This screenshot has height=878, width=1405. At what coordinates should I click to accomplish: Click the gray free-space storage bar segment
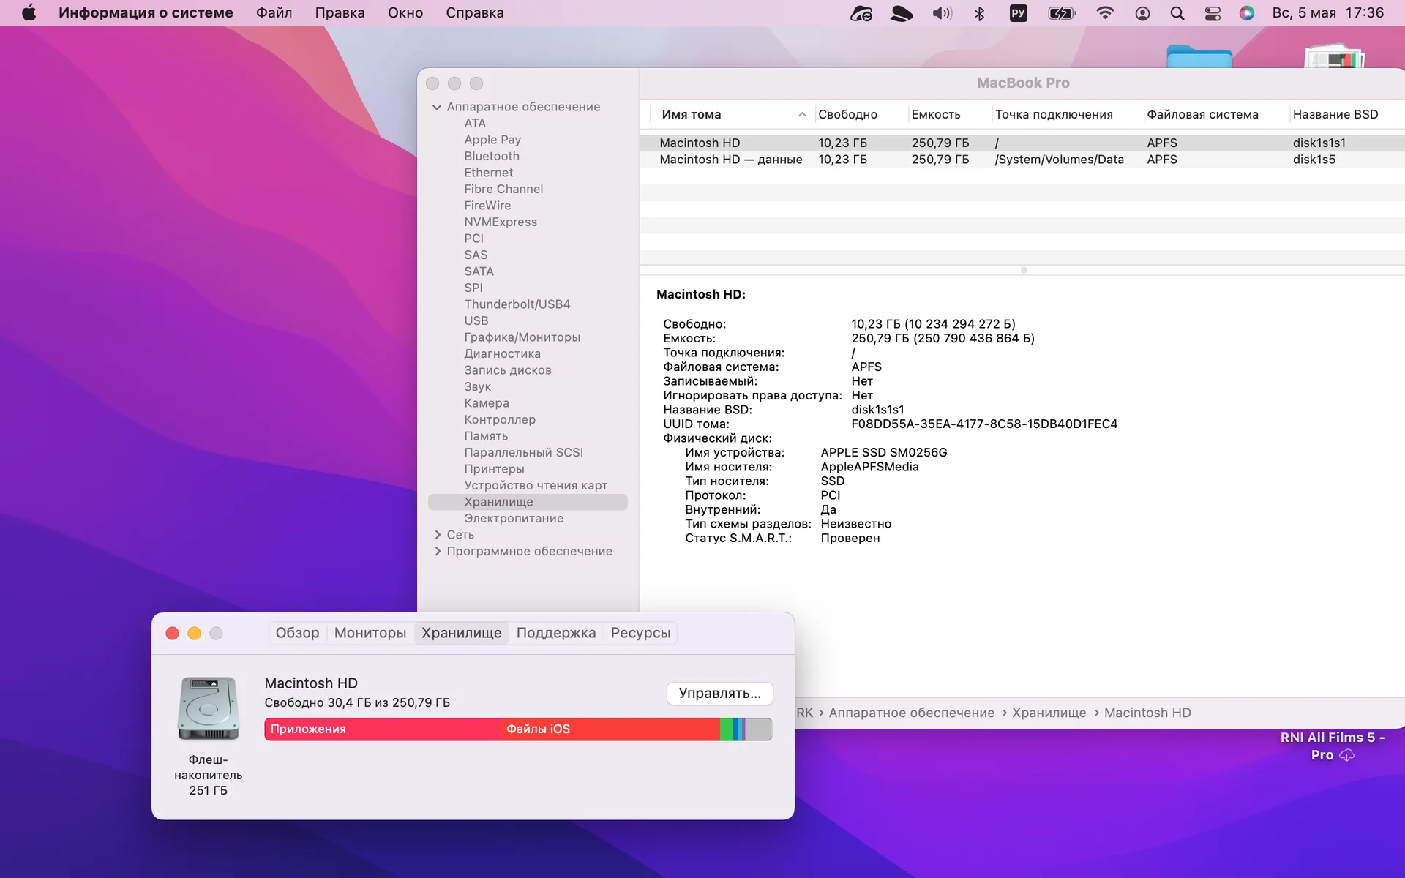point(759,729)
